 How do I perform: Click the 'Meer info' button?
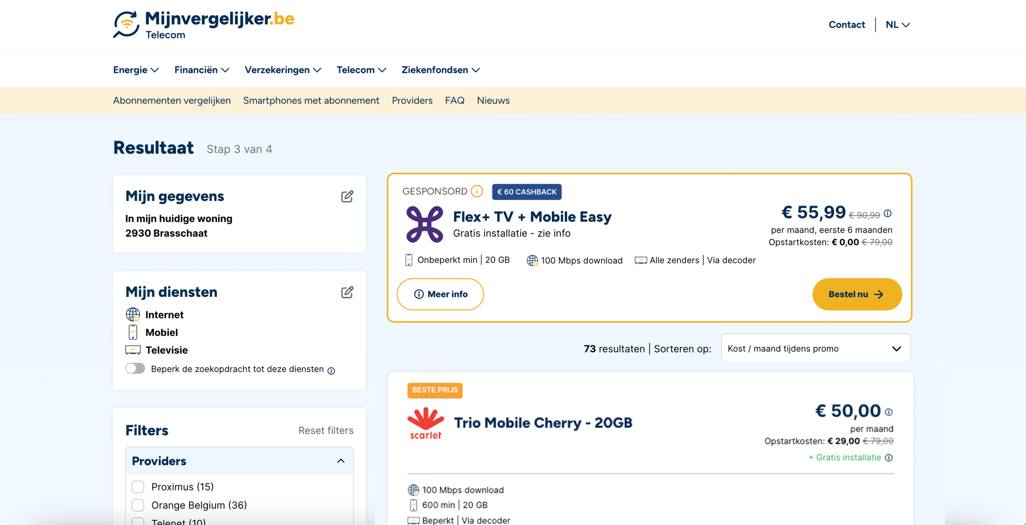[x=440, y=294]
